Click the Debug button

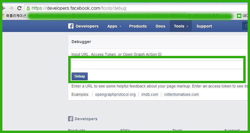tap(79, 76)
